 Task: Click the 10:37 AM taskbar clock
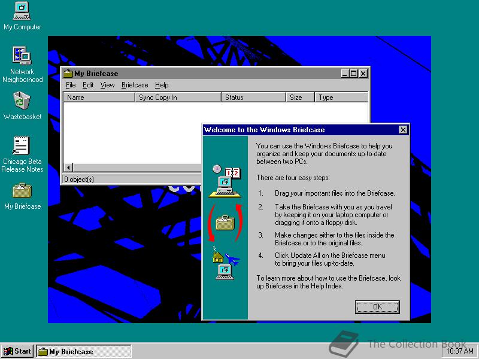pyautogui.click(x=460, y=351)
